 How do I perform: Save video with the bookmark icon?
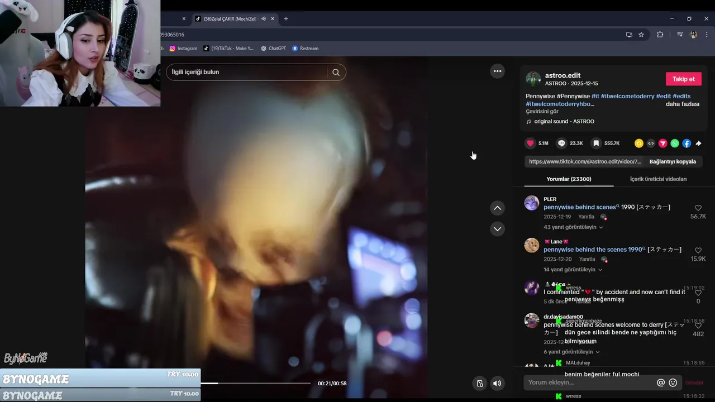pyautogui.click(x=596, y=143)
